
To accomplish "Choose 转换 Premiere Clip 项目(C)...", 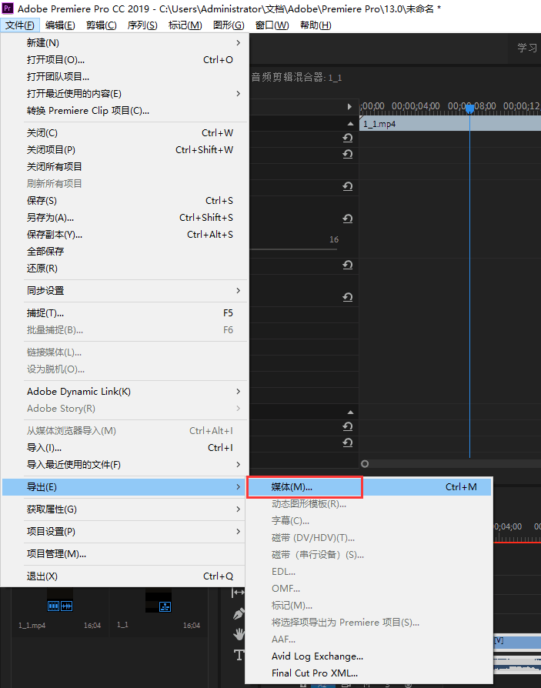I will click(124, 111).
